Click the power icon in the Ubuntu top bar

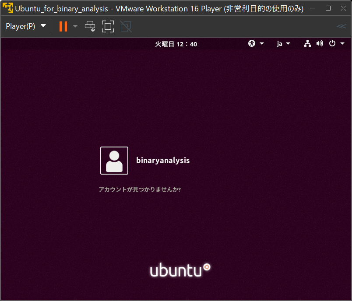(332, 43)
